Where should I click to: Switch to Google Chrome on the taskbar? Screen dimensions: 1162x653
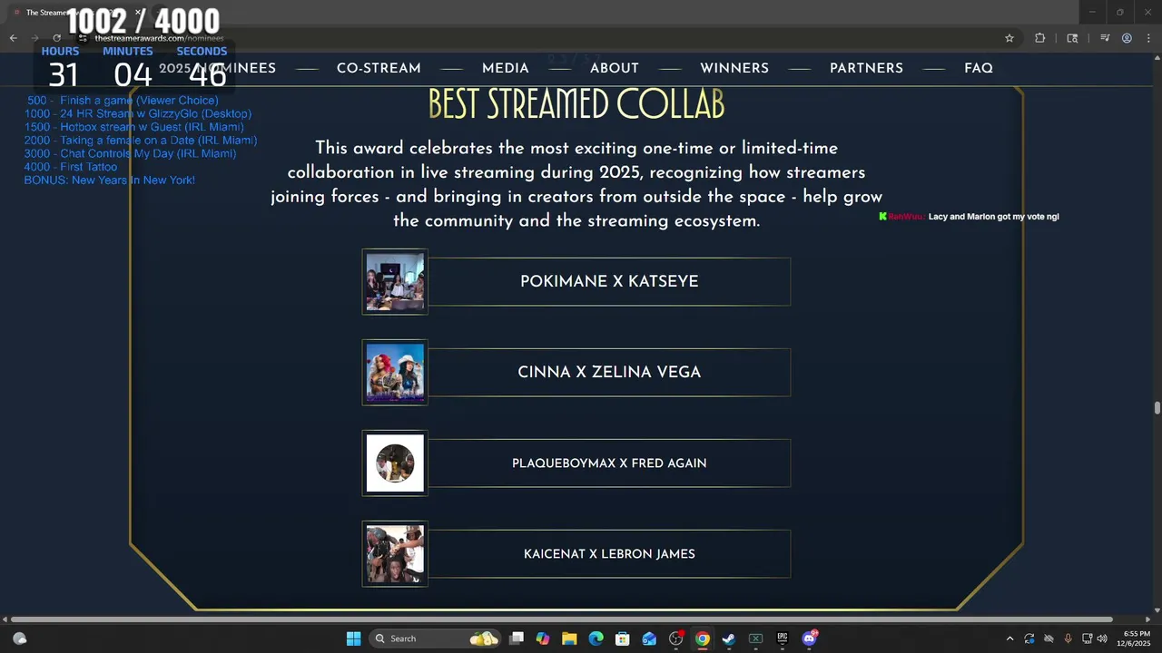(703, 638)
